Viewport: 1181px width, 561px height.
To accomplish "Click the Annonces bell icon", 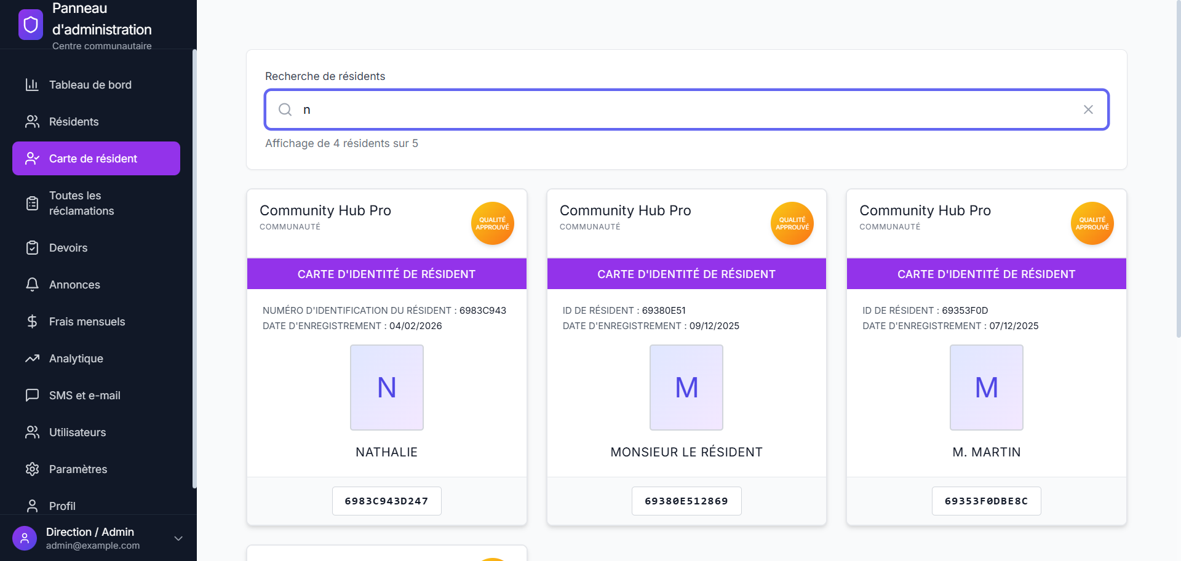I will [33, 284].
